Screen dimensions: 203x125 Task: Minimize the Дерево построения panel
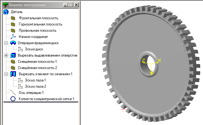(x=66, y=5)
